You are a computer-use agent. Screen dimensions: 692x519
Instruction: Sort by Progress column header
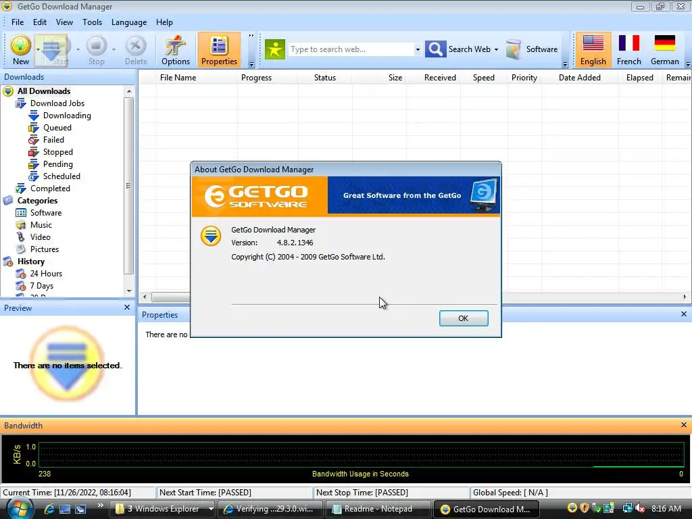pos(268,78)
